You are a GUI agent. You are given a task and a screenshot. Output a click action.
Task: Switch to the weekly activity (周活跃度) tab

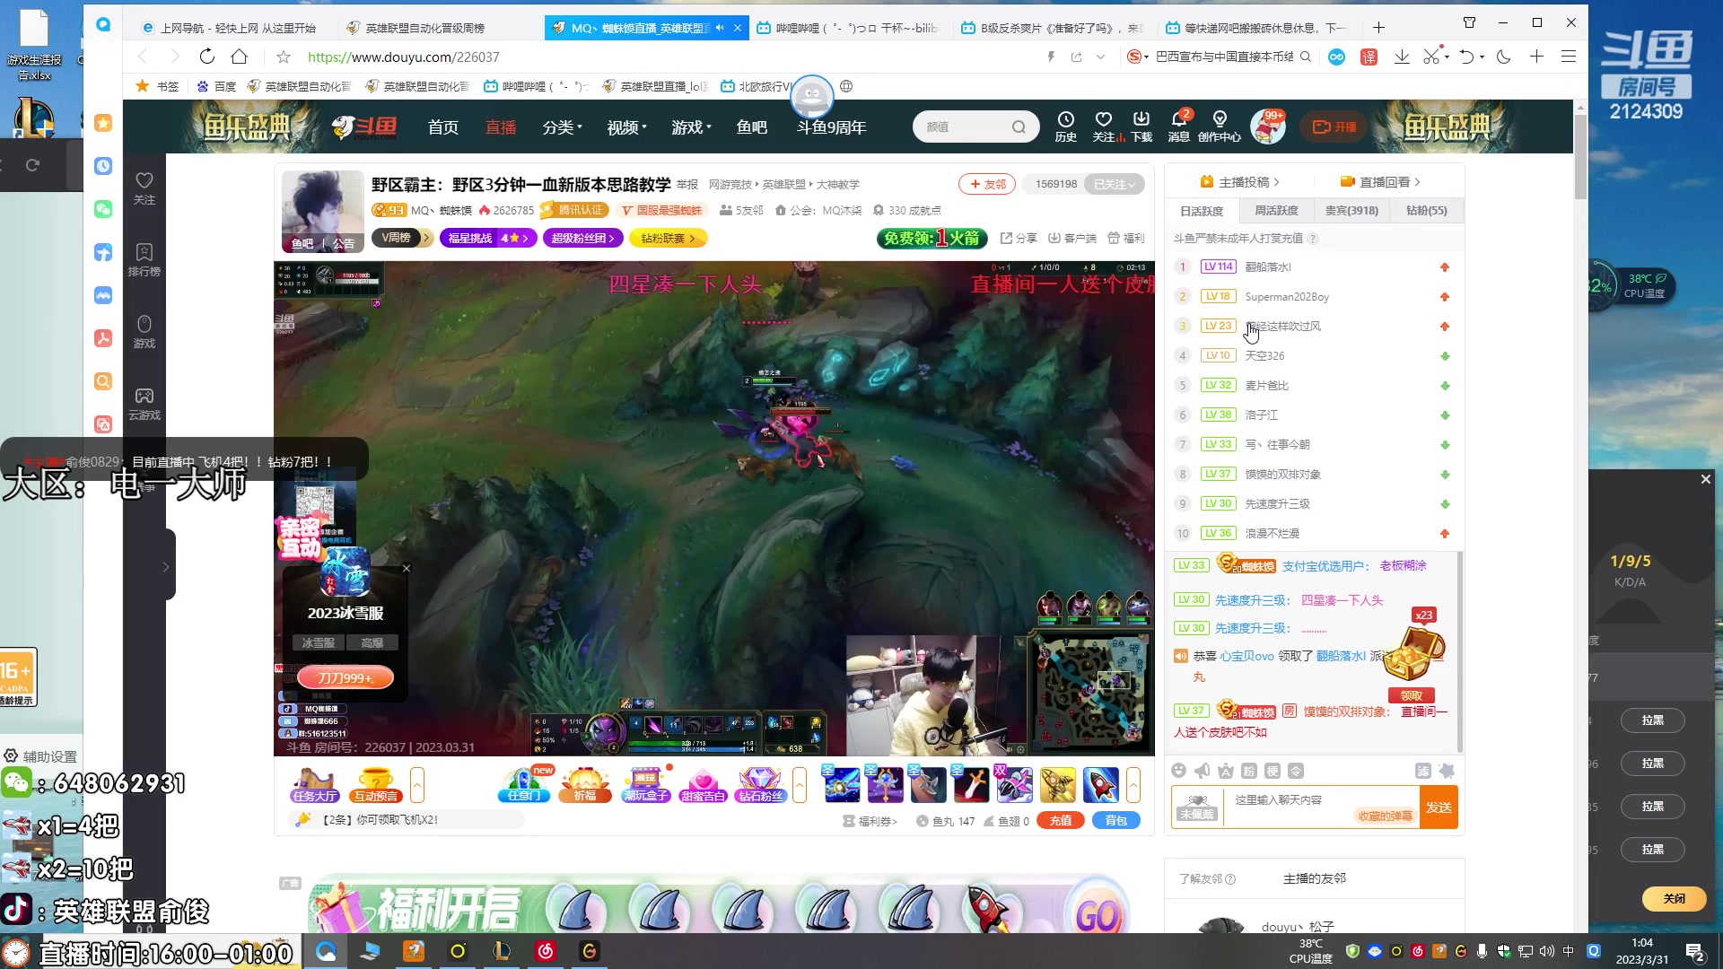click(x=1276, y=211)
